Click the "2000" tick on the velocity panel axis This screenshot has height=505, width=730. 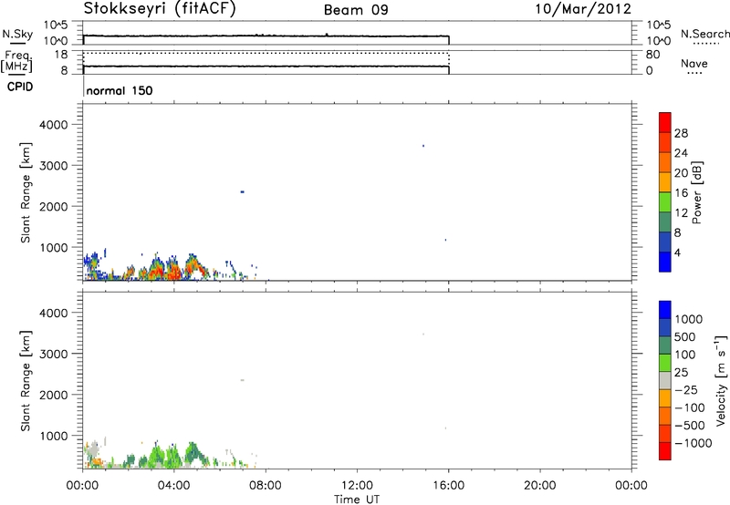click(x=54, y=395)
